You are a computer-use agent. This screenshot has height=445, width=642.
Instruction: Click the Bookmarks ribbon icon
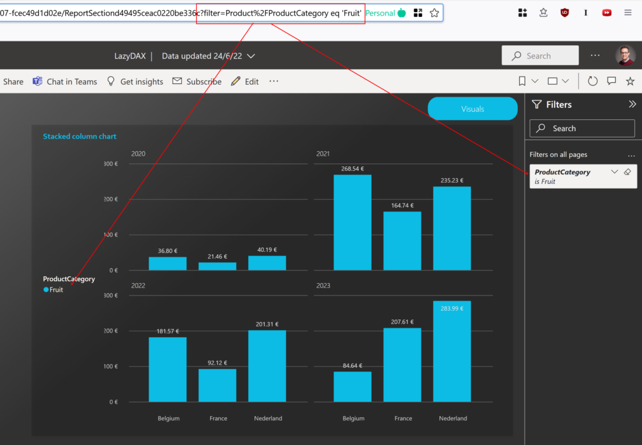pyautogui.click(x=522, y=81)
